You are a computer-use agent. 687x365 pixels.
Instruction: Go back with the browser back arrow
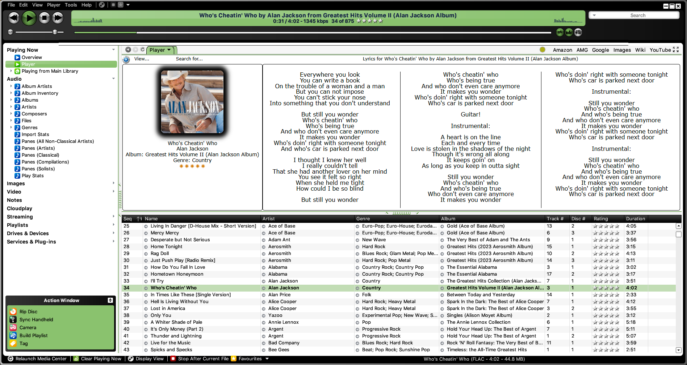pos(128,50)
